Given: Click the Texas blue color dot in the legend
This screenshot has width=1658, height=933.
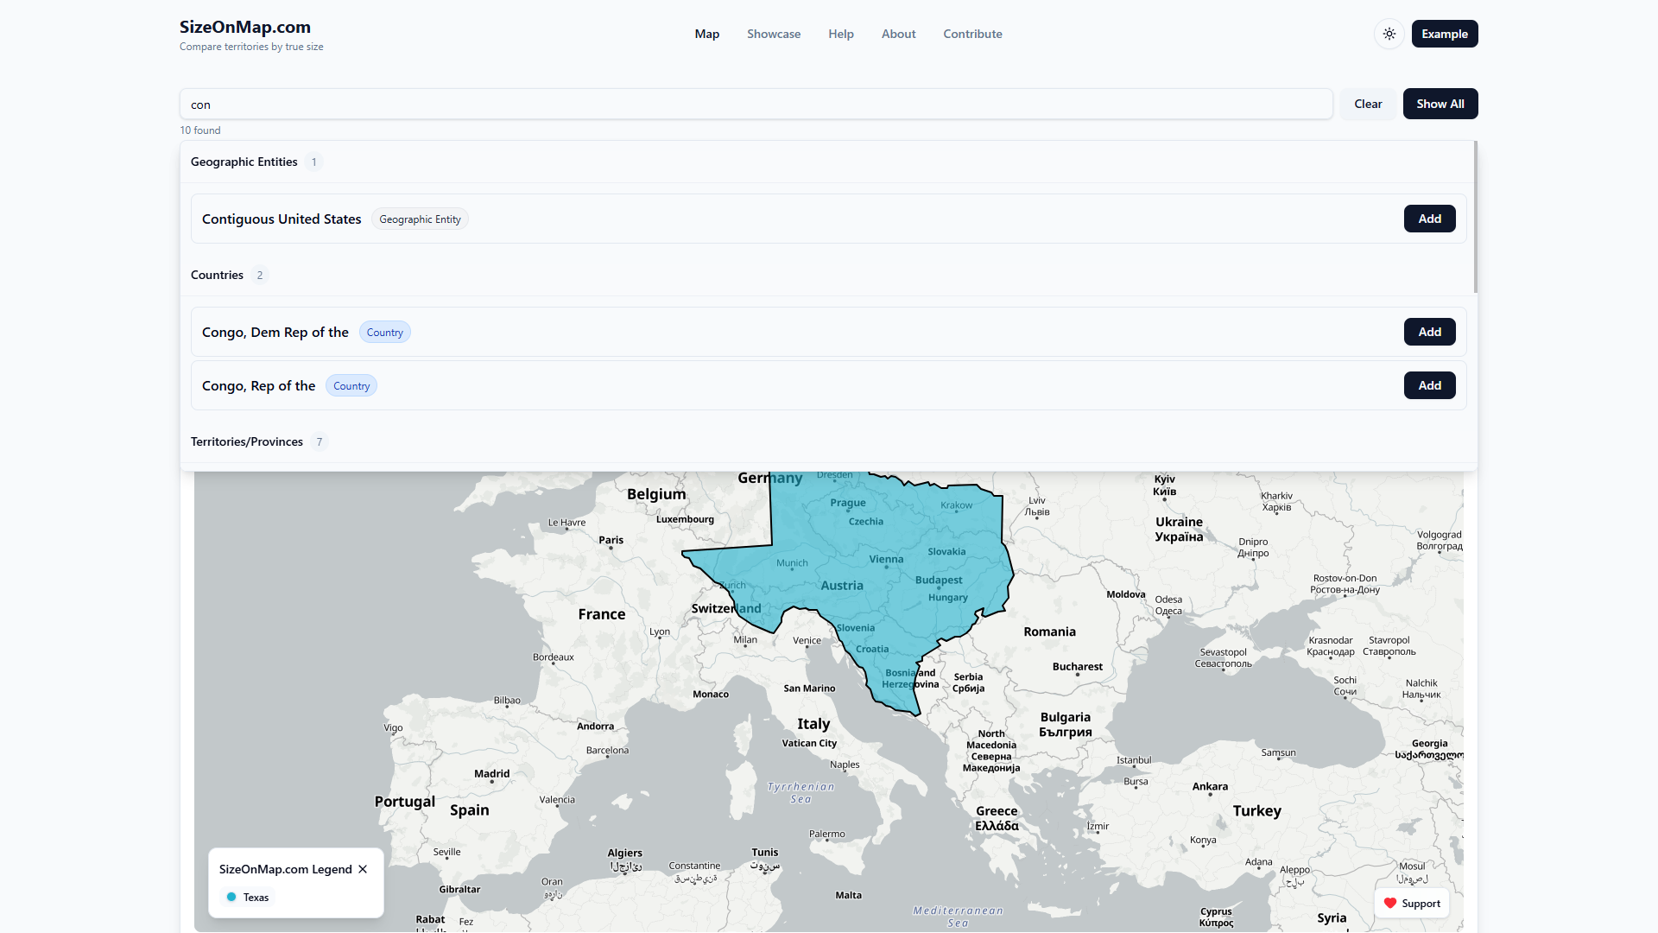Looking at the screenshot, I should tap(231, 897).
